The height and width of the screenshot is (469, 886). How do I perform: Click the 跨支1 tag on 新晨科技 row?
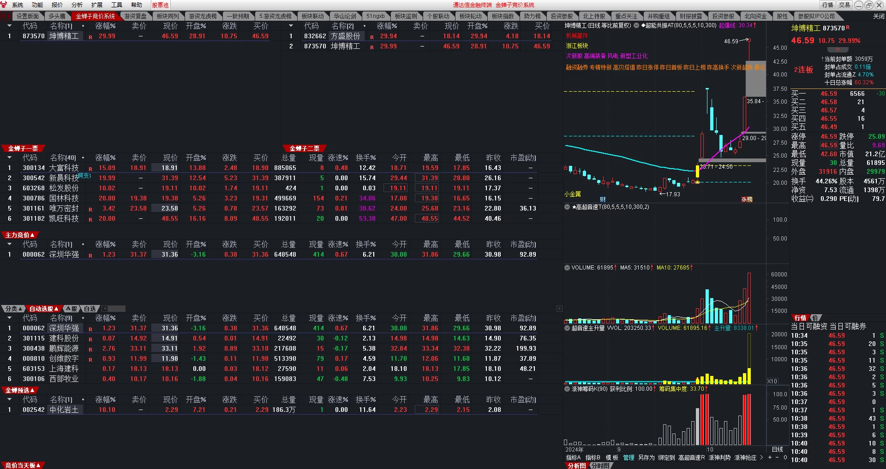coord(84,176)
